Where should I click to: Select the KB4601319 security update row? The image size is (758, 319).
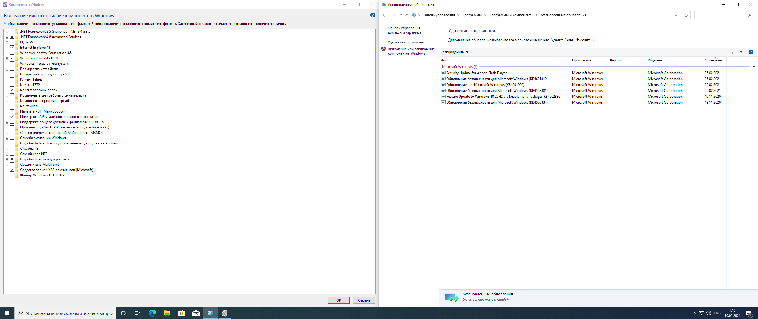tap(497, 79)
